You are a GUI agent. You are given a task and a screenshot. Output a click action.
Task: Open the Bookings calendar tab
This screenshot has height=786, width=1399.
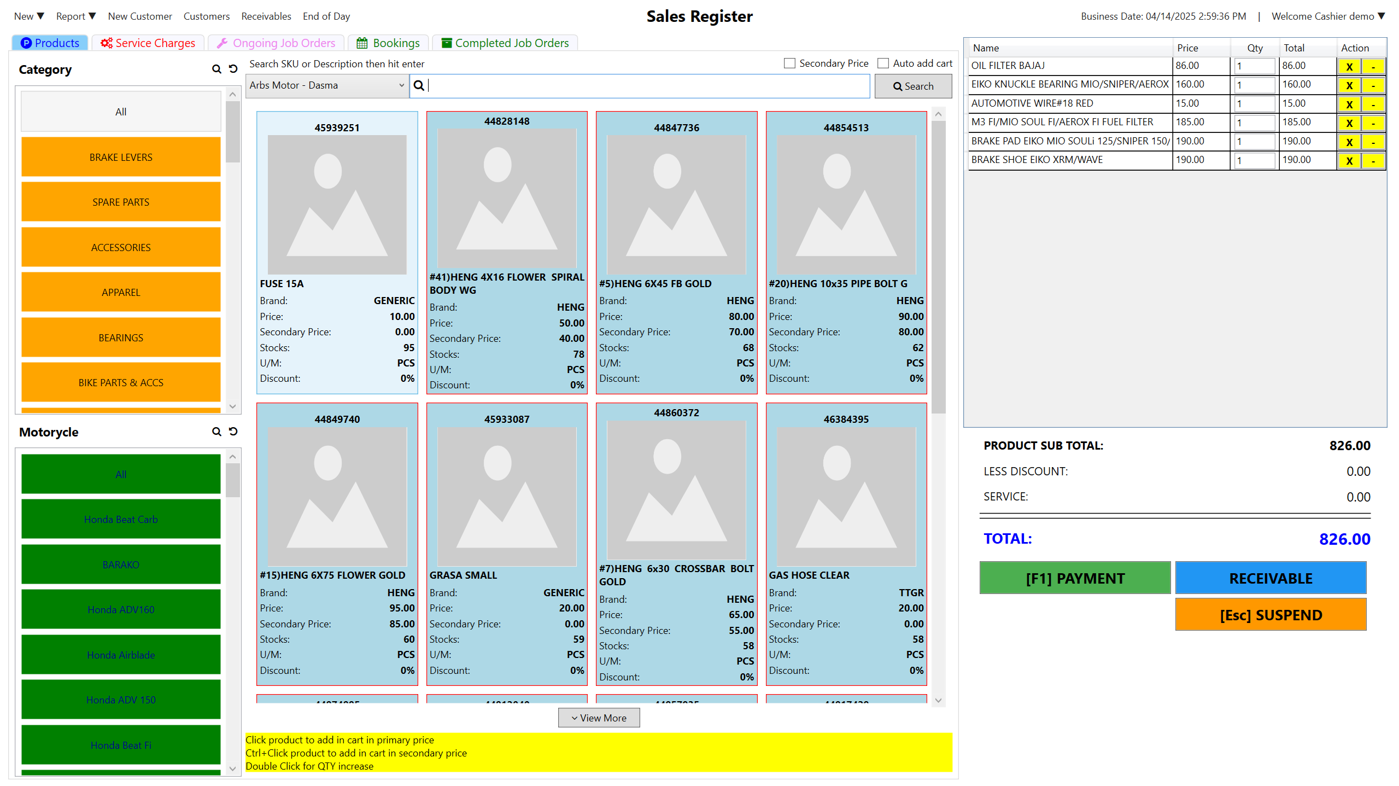388,43
